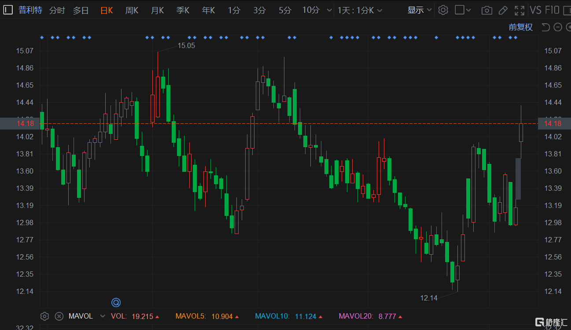Switch to the 周K weekly tab

tap(132, 11)
